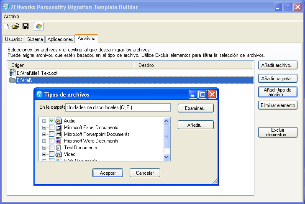Click the Microsoft Word Documents icon
The width and height of the screenshot is (305, 204).
59,141
